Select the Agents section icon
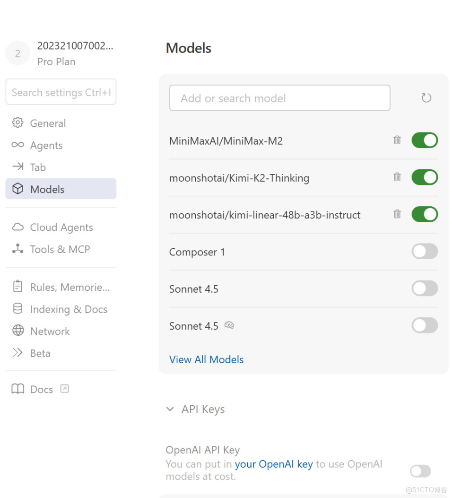The image size is (452, 498). 17,145
